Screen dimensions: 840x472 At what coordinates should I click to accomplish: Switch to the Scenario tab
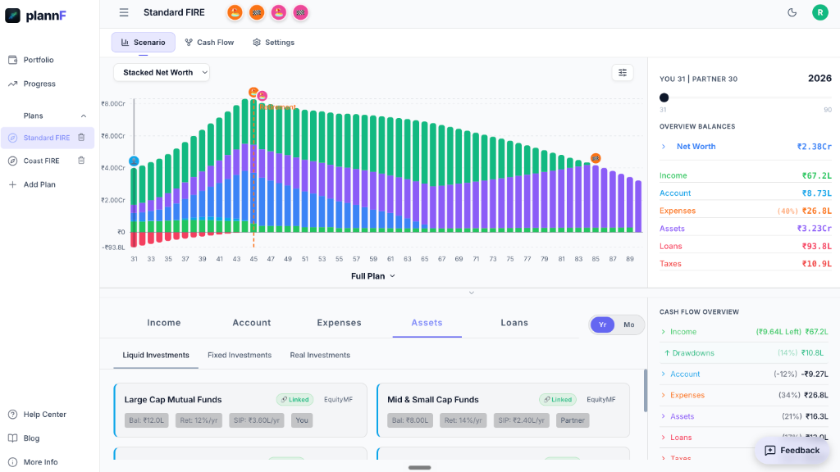point(143,43)
